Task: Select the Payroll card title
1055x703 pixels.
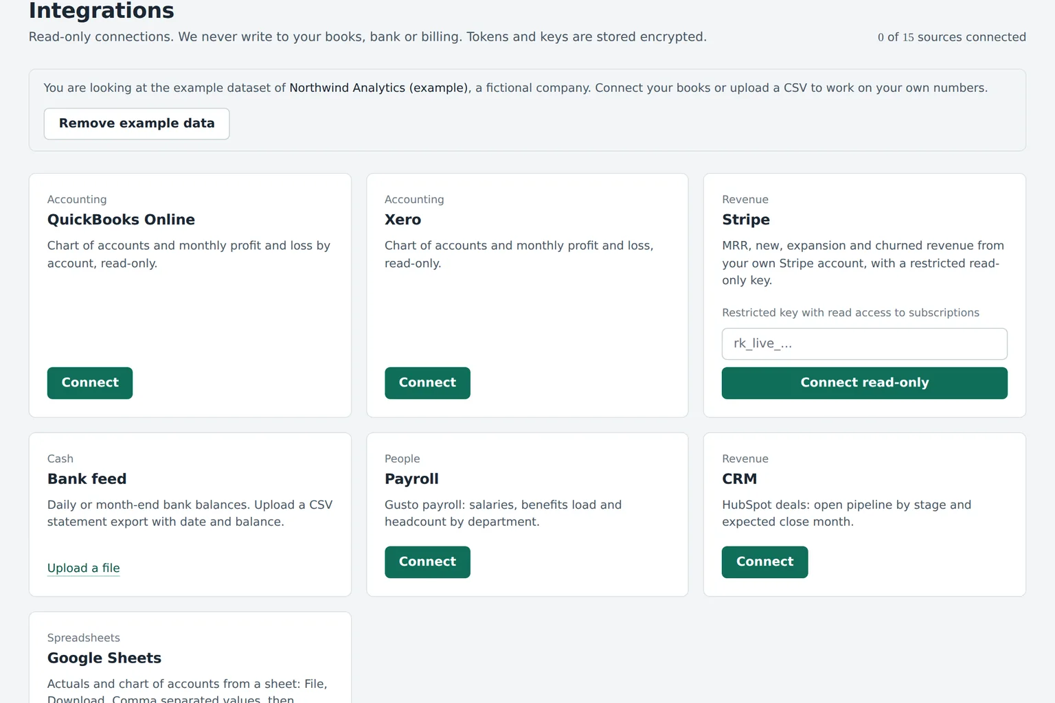Action: 411,479
